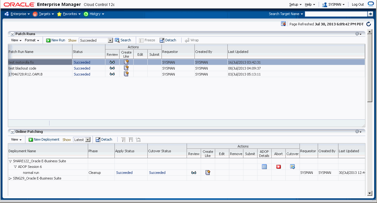The height and width of the screenshot is (203, 377).
Task: Review the test blackout code patch run
Action: (x=112, y=68)
